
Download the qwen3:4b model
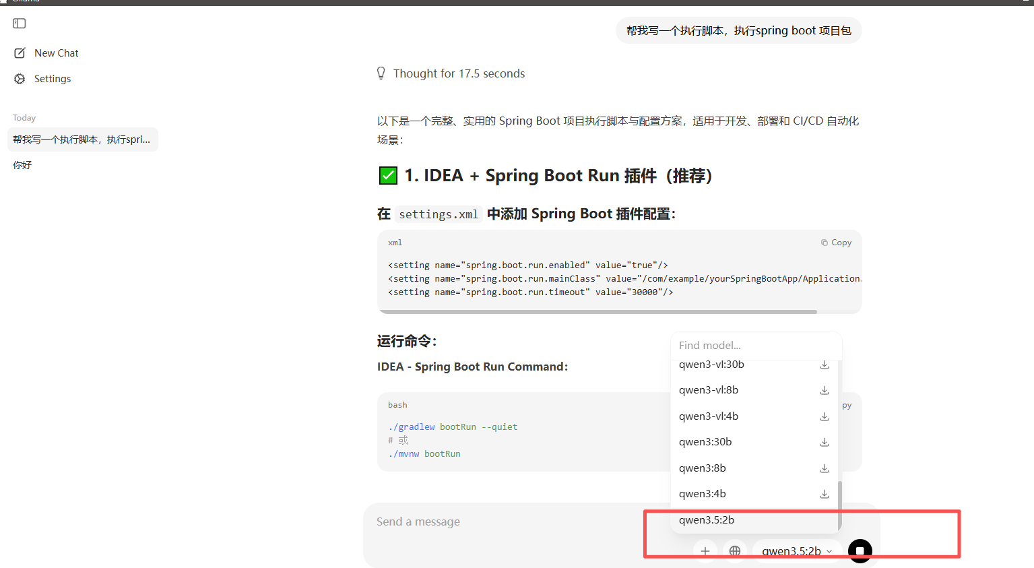point(825,494)
